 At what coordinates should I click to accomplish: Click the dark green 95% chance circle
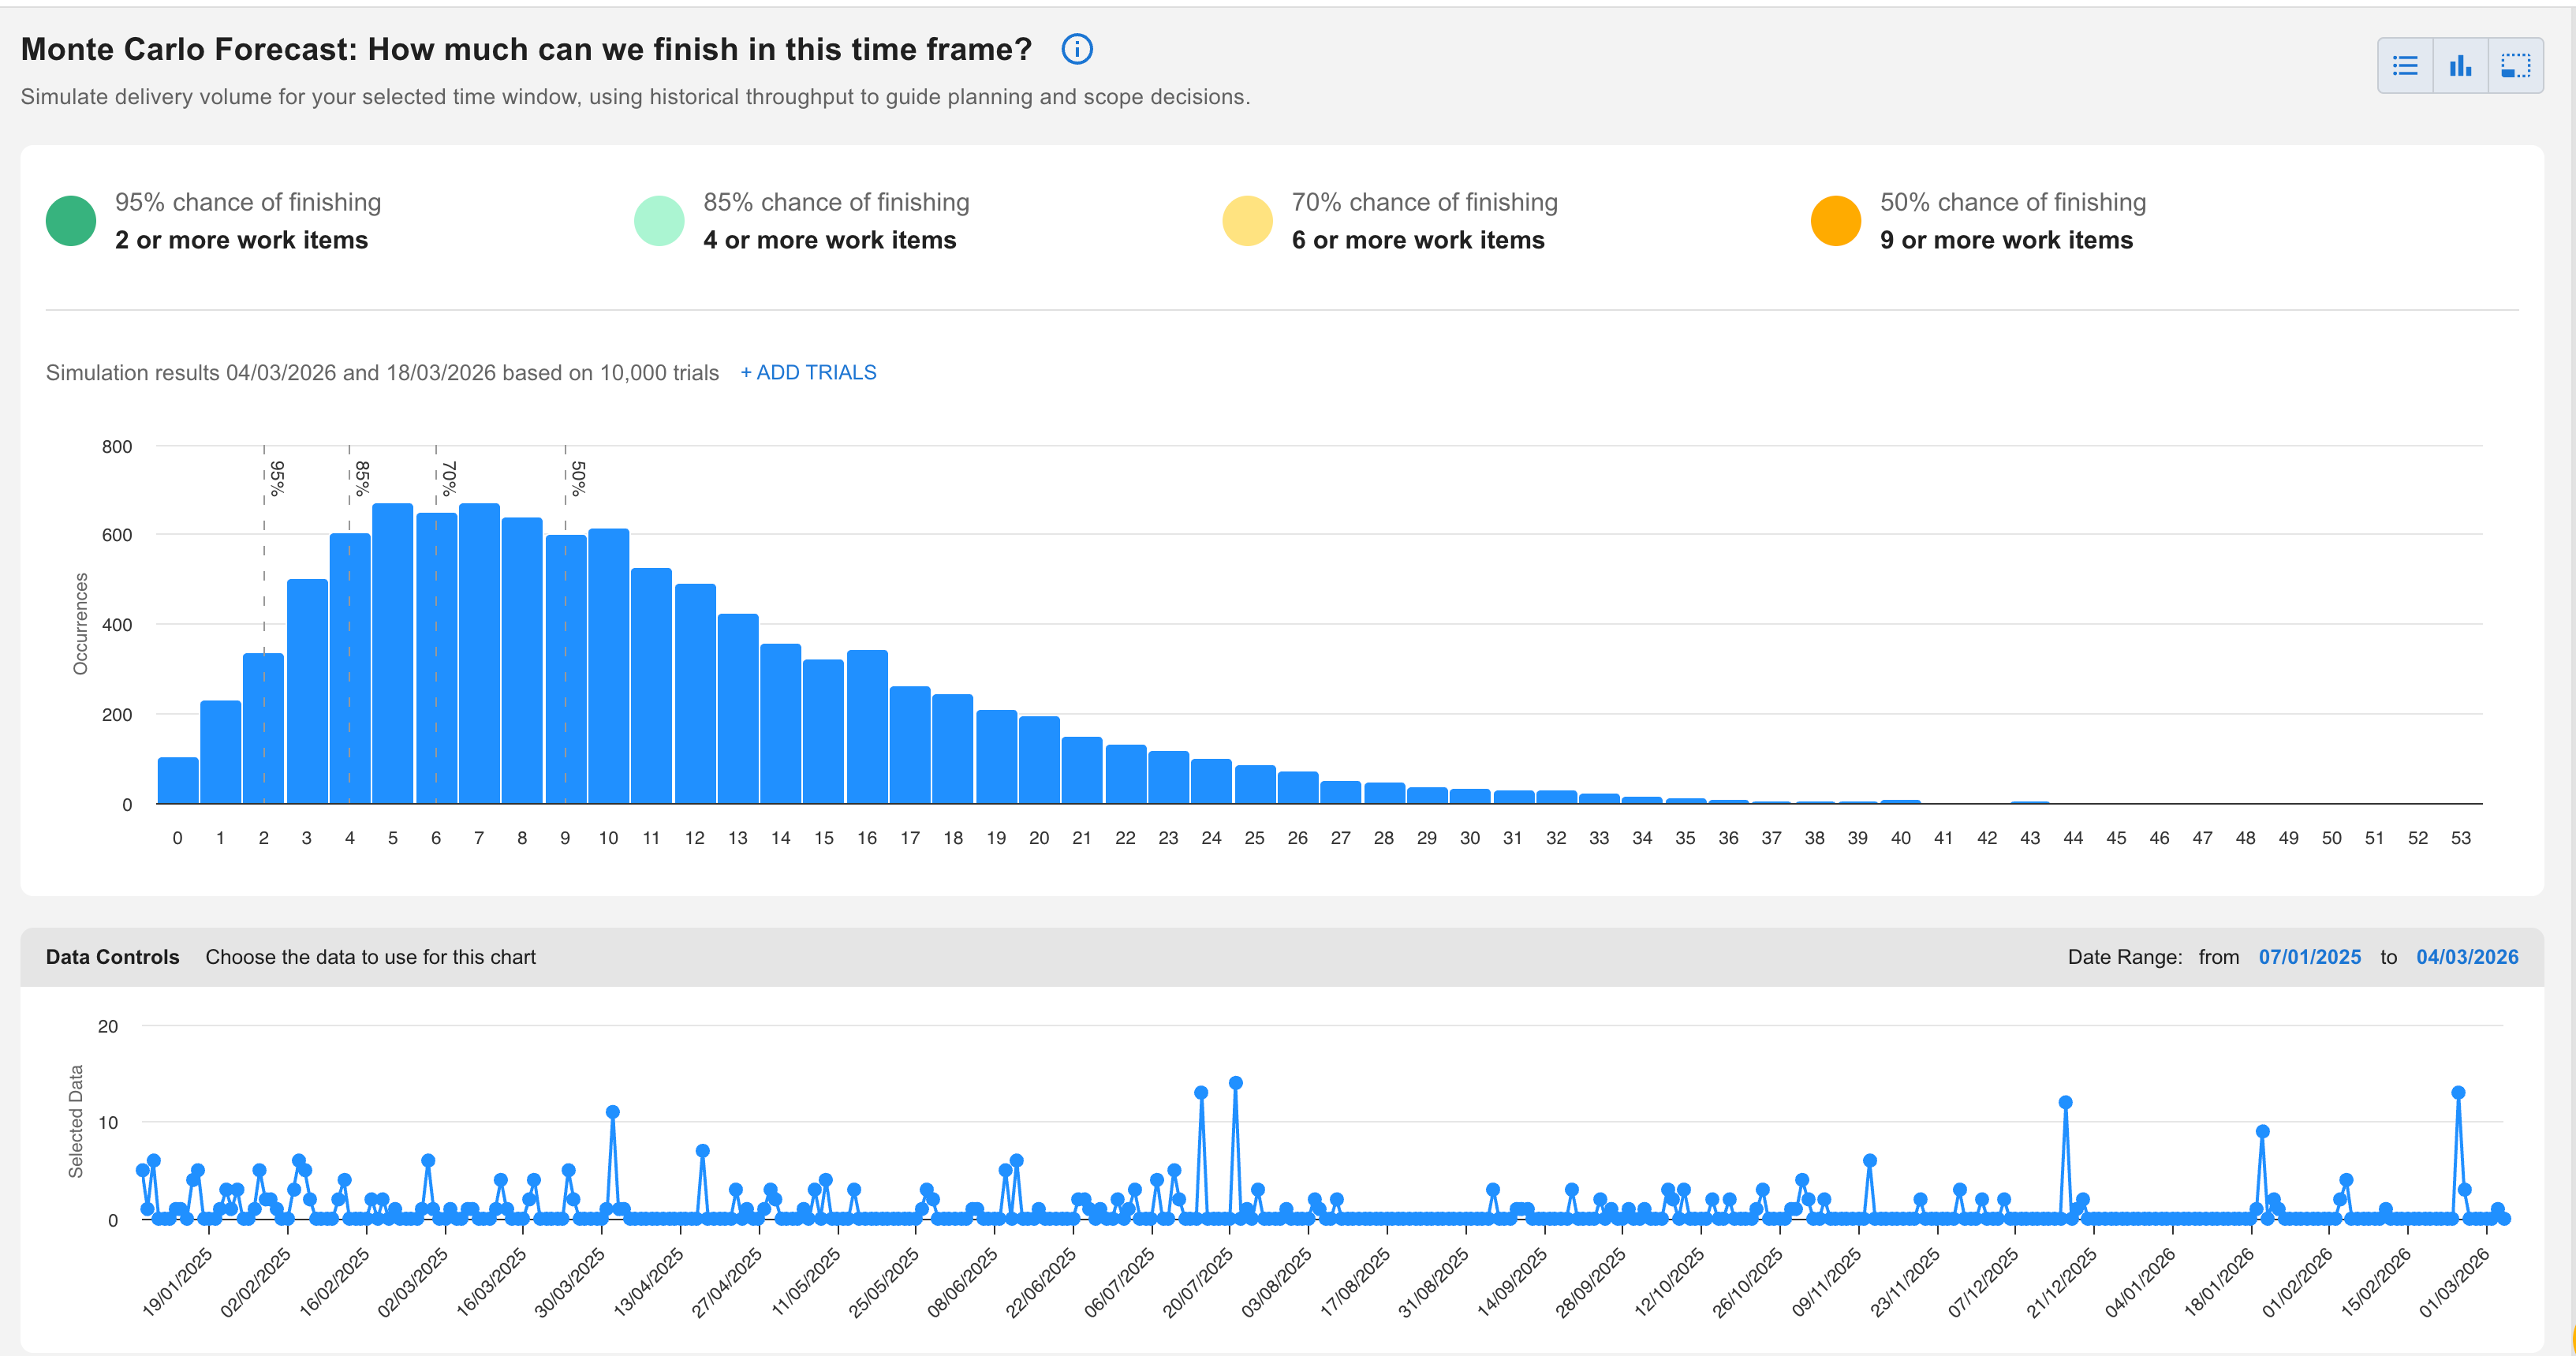pos(71,221)
